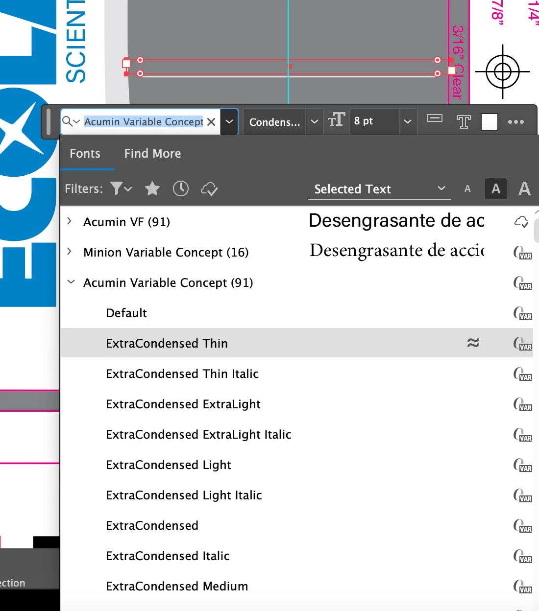Click the text frame in-port square handle
This screenshot has height=611, width=539.
[x=126, y=64]
